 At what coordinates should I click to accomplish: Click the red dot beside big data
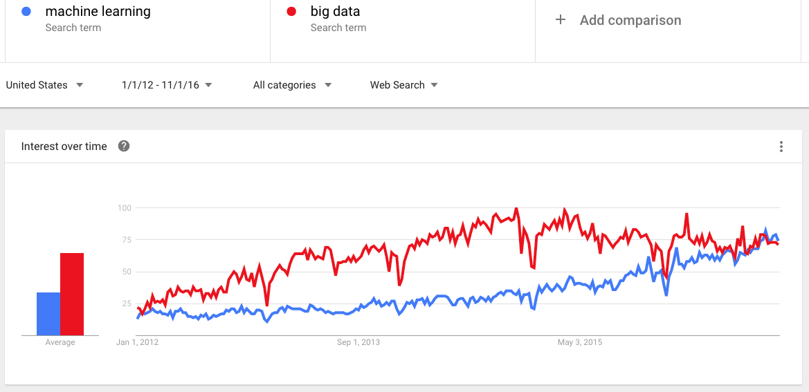pyautogui.click(x=291, y=11)
